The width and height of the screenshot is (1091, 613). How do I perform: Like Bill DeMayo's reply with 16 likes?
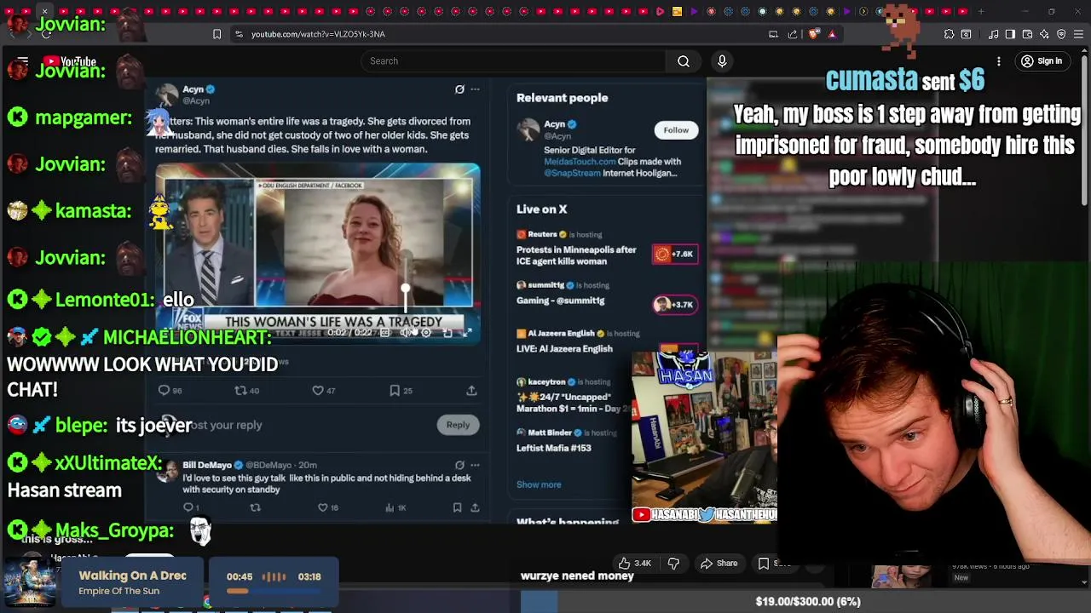pos(322,507)
